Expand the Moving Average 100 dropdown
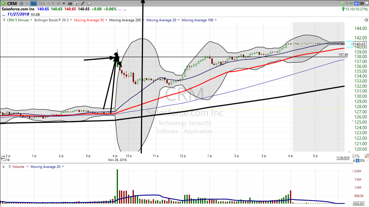 [x=216, y=20]
